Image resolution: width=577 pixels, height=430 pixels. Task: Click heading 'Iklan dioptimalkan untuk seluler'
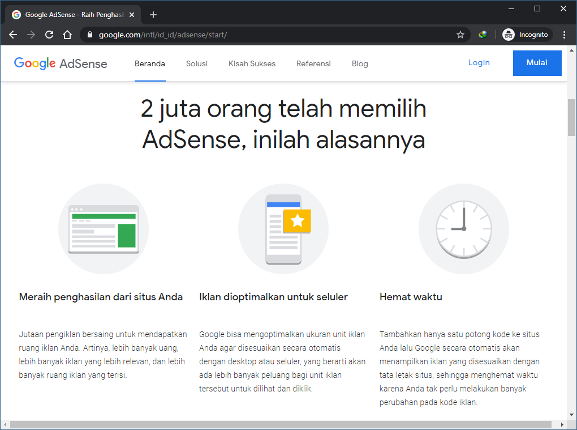point(273,297)
